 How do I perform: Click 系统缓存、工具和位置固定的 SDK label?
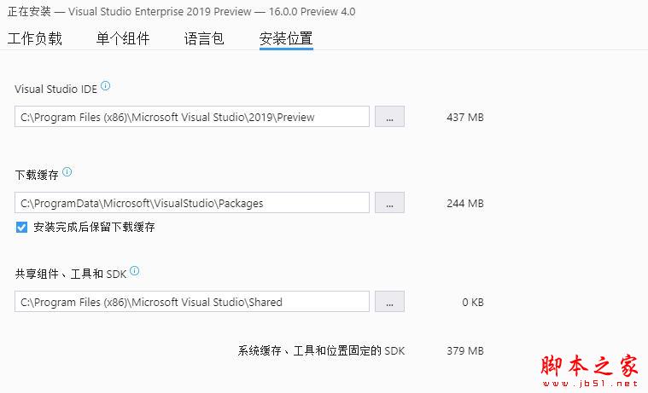[321, 350]
